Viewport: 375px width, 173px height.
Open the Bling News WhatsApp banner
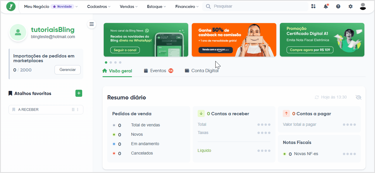tap(146, 40)
